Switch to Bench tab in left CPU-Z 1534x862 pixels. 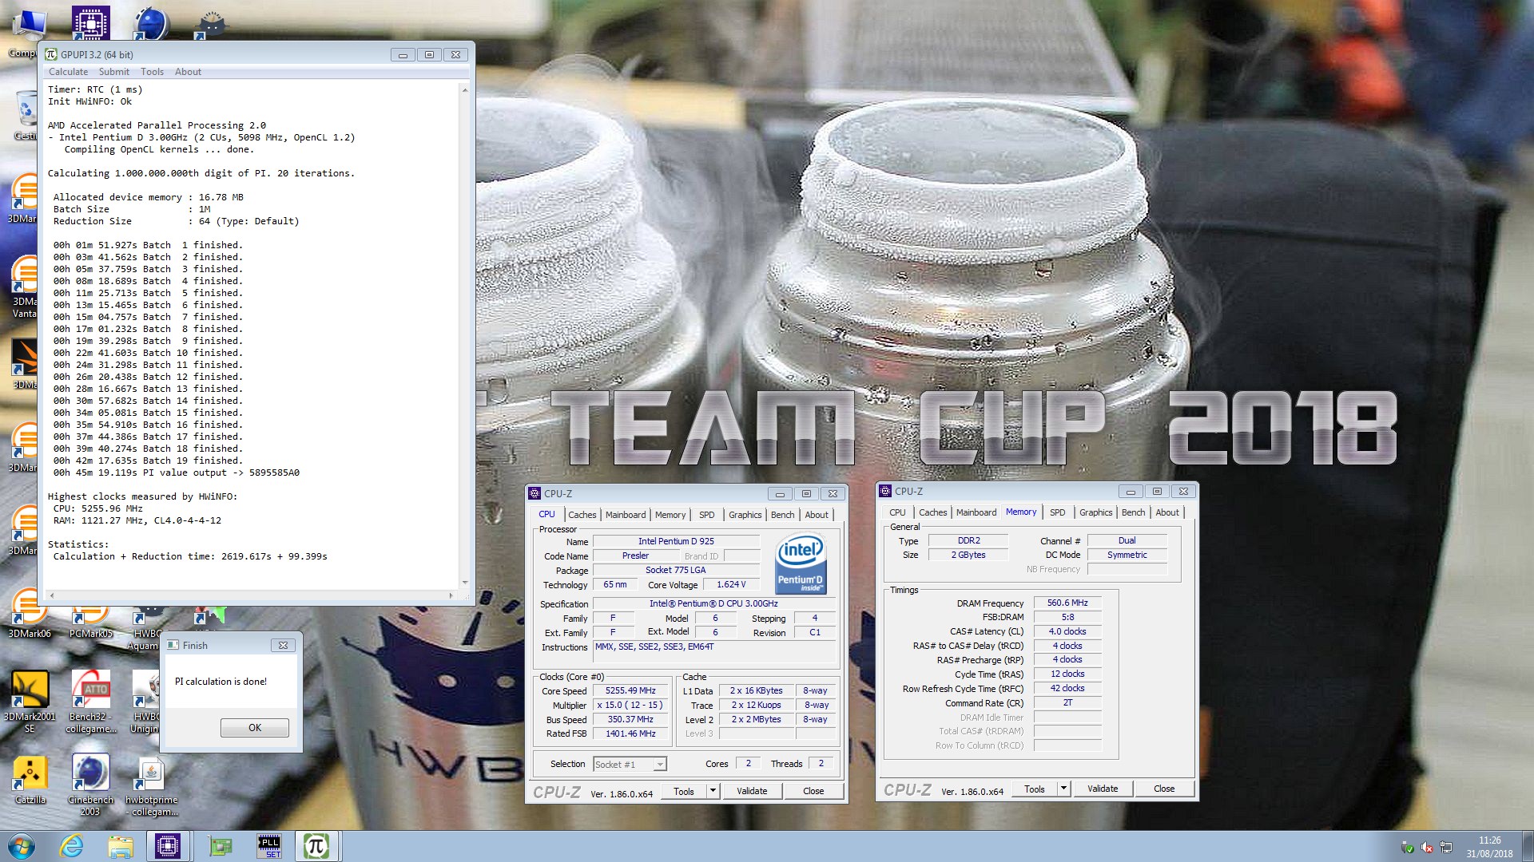point(782,515)
